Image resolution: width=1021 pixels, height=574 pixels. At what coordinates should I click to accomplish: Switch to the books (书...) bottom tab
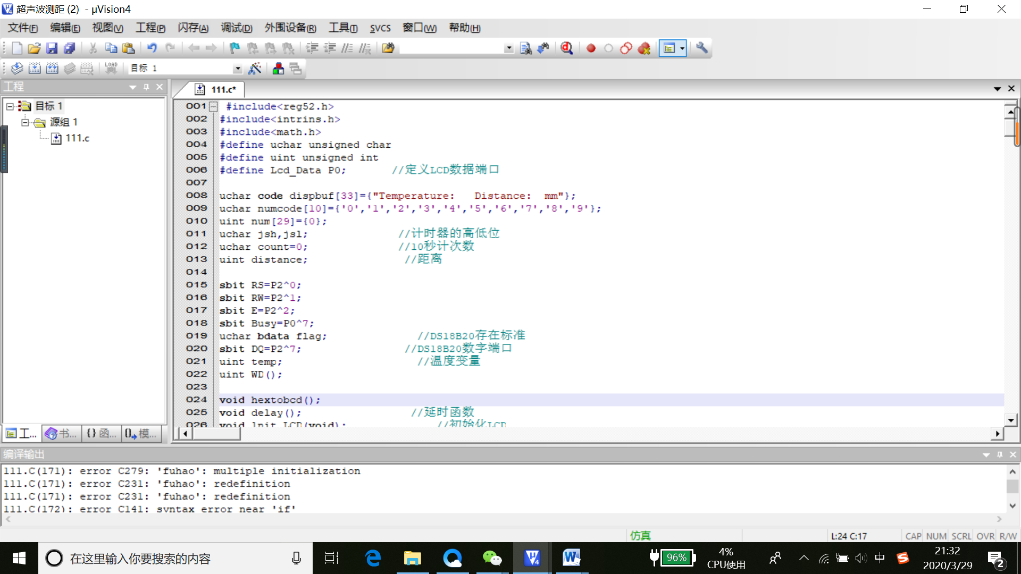coord(61,434)
